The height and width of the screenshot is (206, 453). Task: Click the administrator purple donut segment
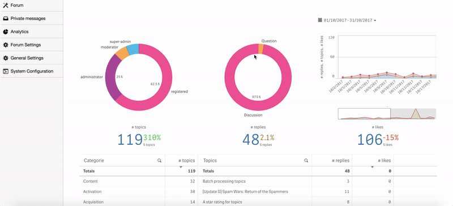point(110,78)
